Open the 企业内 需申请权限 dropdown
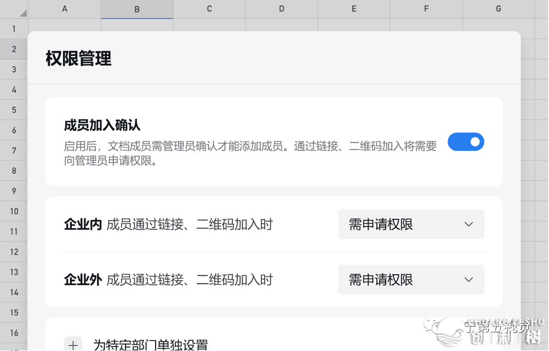 (x=411, y=224)
